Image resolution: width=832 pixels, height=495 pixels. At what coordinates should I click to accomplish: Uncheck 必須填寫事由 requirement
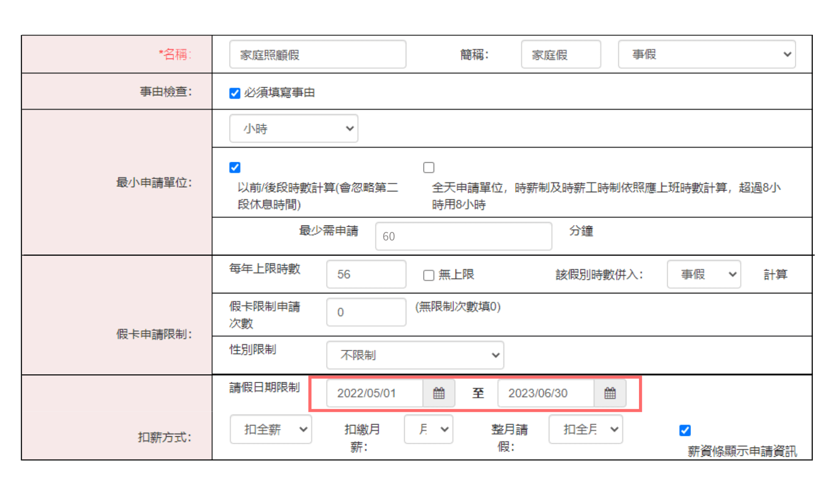point(235,93)
